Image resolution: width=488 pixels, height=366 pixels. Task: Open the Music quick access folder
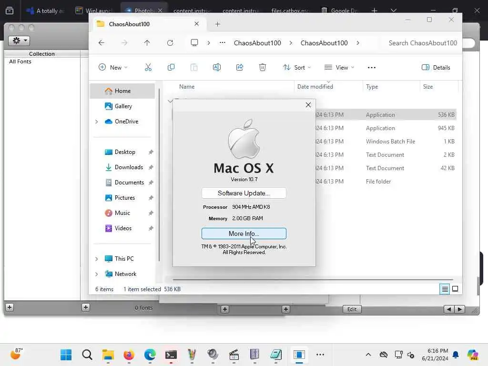click(x=122, y=213)
